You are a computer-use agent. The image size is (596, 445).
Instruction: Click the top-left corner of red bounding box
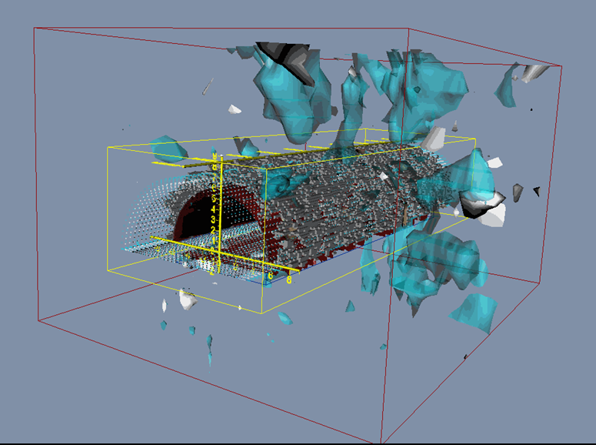pyautogui.click(x=34, y=28)
